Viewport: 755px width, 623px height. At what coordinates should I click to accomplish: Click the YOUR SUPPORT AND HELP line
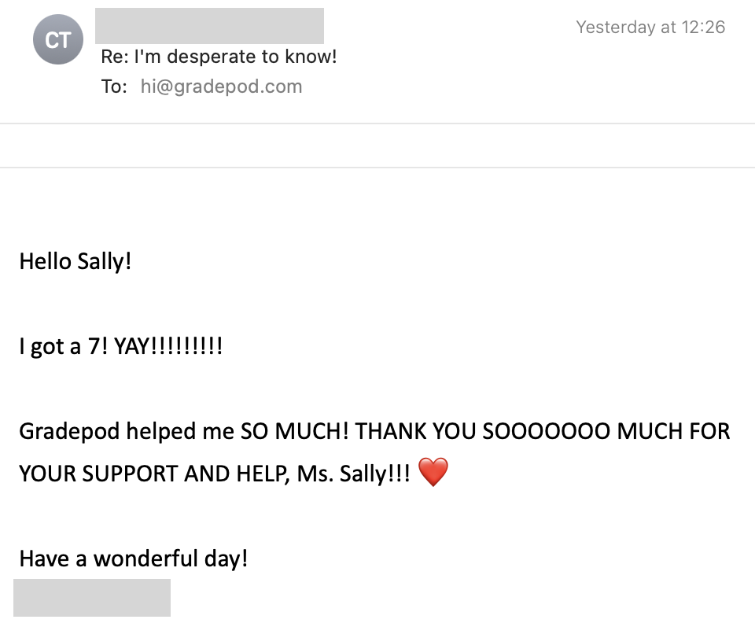click(x=153, y=473)
